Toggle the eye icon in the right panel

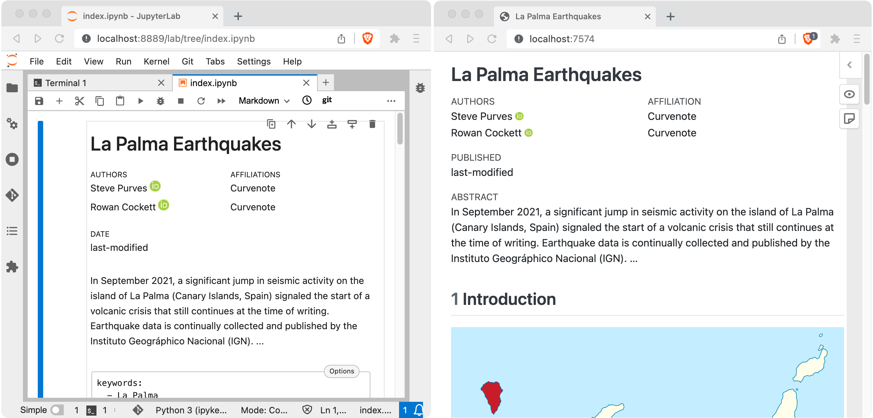pyautogui.click(x=849, y=94)
